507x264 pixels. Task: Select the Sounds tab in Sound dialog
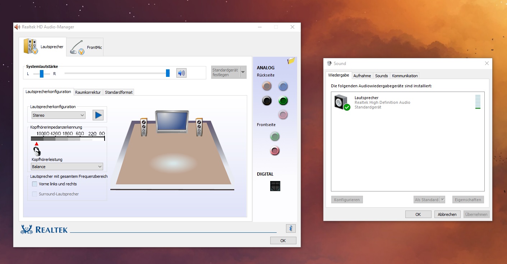click(382, 76)
